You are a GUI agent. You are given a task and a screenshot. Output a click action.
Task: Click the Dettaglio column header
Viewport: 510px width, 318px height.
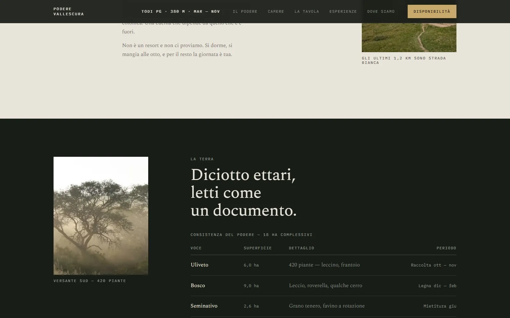pyautogui.click(x=302, y=248)
